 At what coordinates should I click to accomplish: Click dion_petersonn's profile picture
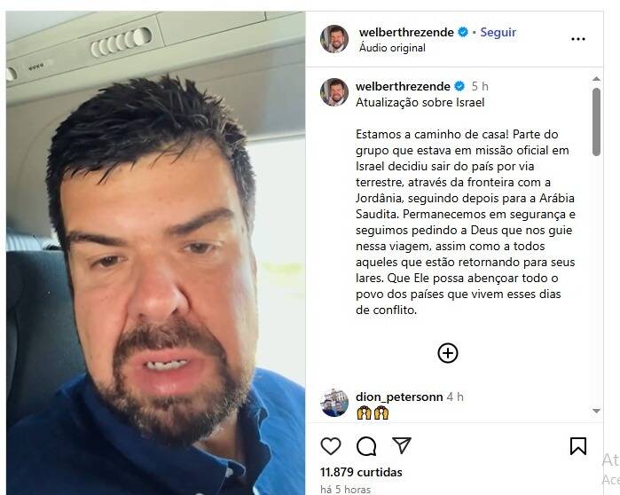(334, 403)
